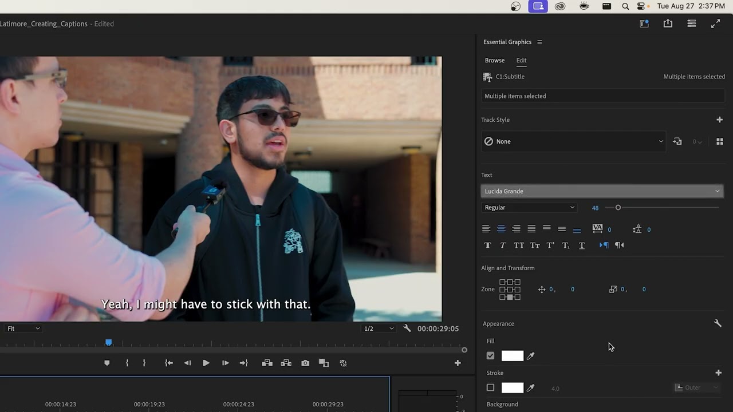
Task: Center align the caption text
Action: pyautogui.click(x=501, y=229)
